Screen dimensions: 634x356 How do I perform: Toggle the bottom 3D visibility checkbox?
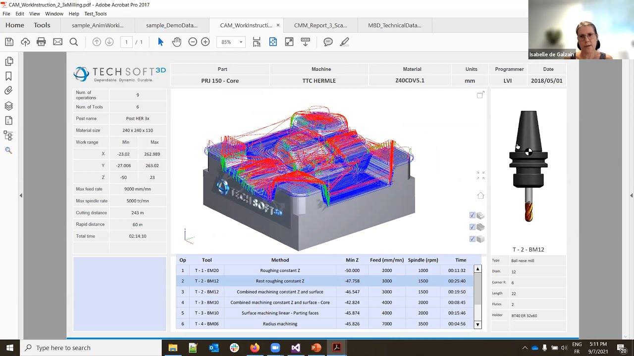tap(473, 239)
